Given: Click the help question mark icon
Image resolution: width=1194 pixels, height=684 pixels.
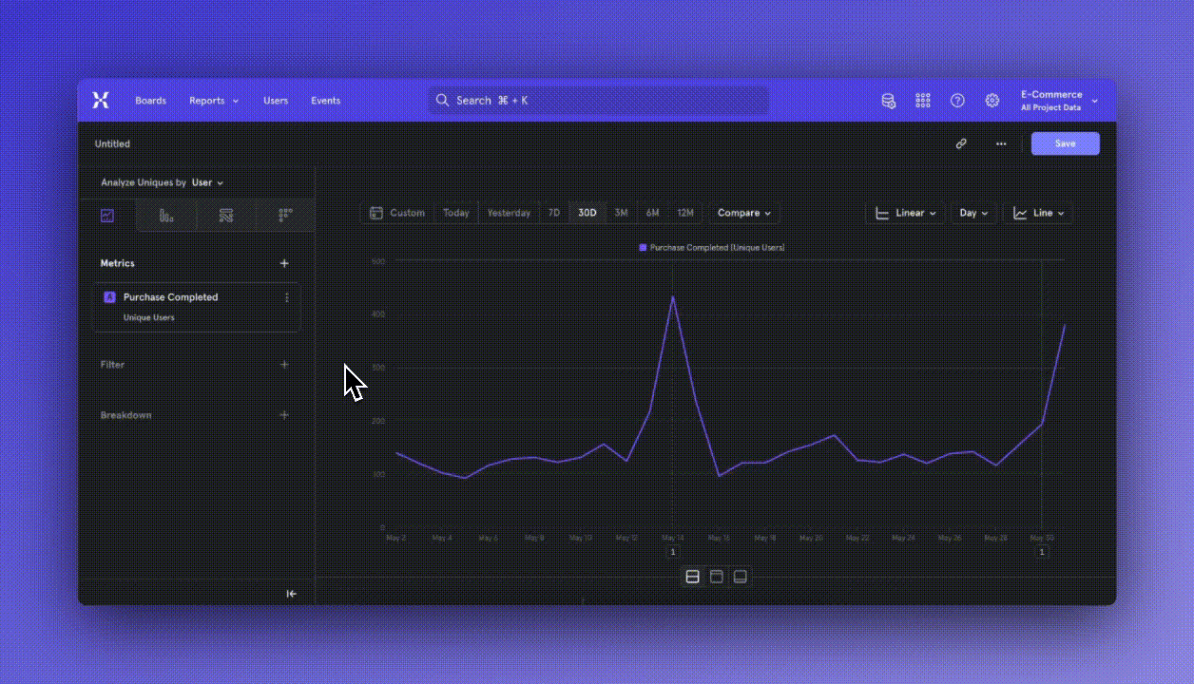Looking at the screenshot, I should (957, 101).
